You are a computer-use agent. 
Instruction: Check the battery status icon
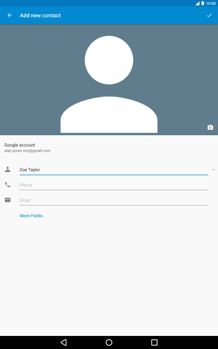click(x=203, y=3)
